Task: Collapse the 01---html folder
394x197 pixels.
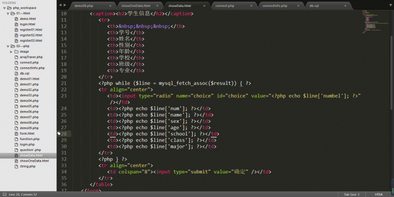Action: 7,13
